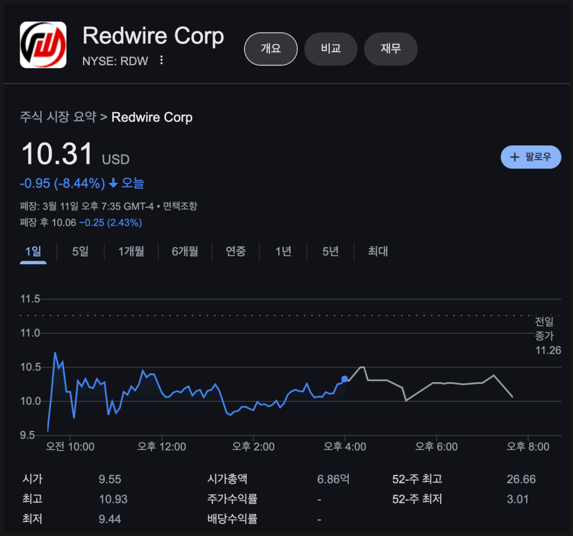Select the 5일 chart range

tap(81, 251)
